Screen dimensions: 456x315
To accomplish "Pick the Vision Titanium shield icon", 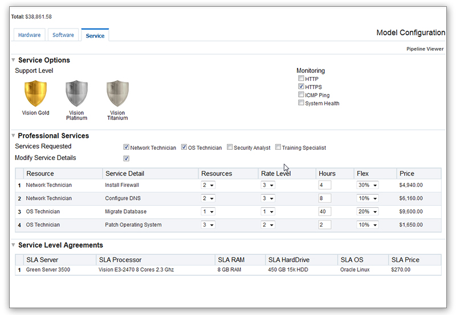I will 117,94.
